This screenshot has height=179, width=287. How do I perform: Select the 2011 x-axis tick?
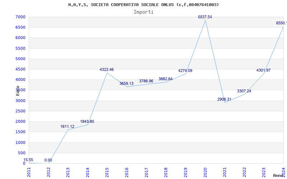(29, 172)
